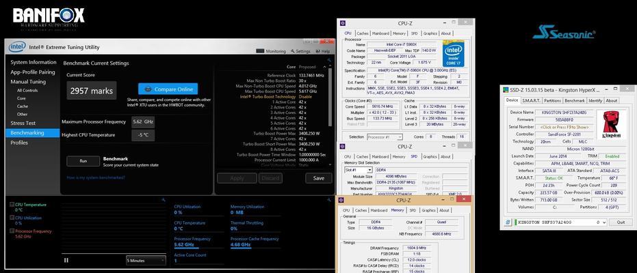The image size is (637, 273).
Task: Open the S.M.A.R.T. tab in SSD-Z
Action: click(531, 100)
